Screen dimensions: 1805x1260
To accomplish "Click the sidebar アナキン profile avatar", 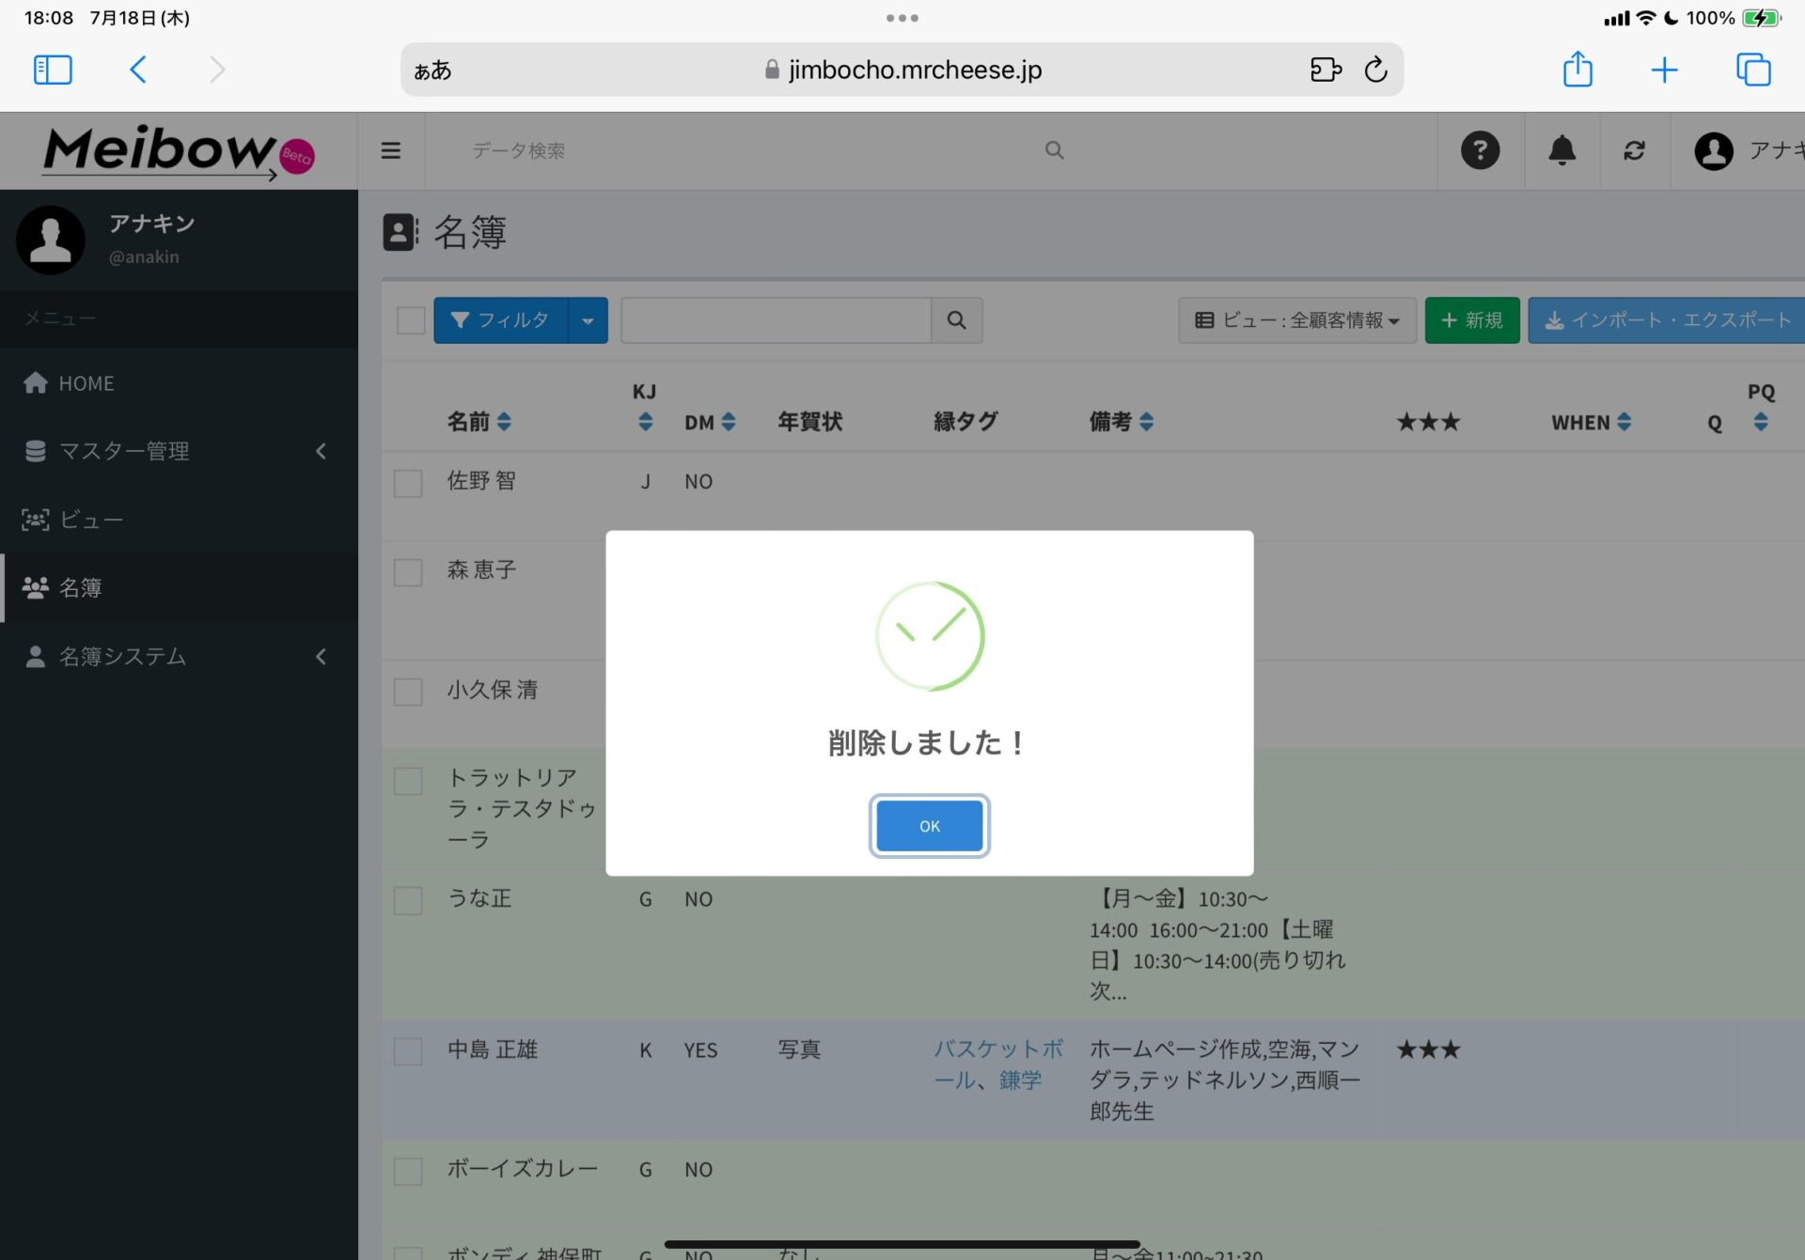I will [x=51, y=241].
